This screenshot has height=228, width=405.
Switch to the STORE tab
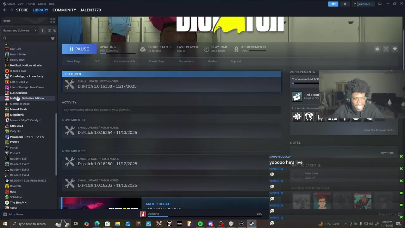click(22, 10)
